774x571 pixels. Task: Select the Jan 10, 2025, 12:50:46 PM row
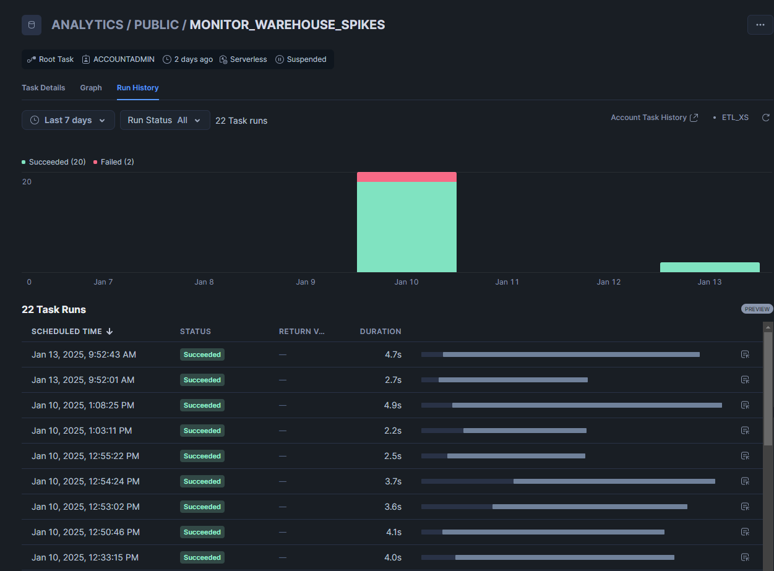pos(392,532)
